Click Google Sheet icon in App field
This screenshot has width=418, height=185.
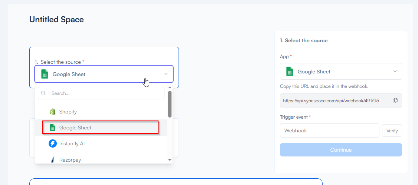(x=290, y=72)
